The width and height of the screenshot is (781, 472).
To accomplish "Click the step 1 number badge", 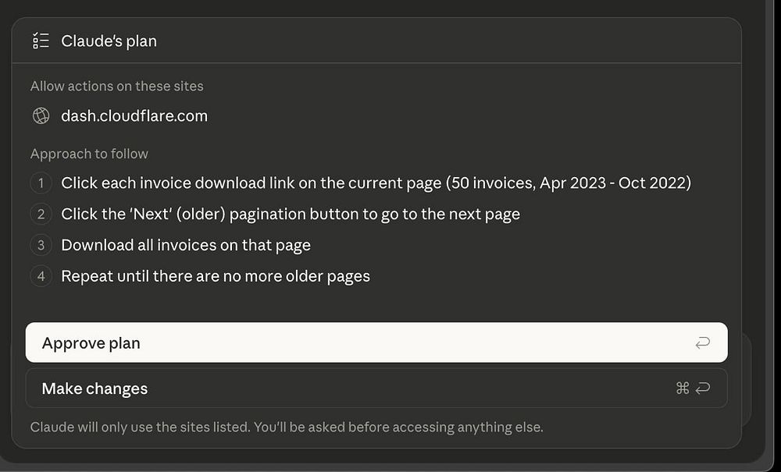I will [x=41, y=183].
